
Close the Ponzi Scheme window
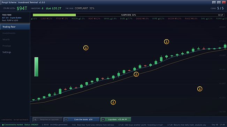224,2
